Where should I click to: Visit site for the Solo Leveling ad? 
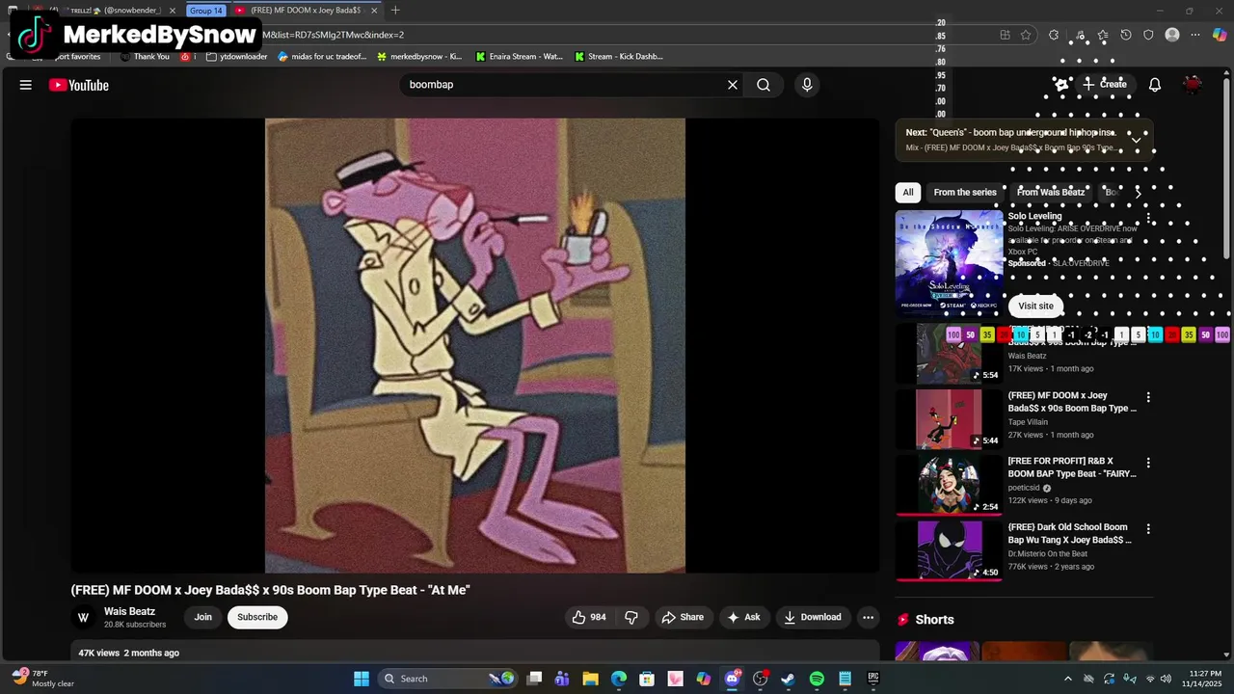[1036, 306]
